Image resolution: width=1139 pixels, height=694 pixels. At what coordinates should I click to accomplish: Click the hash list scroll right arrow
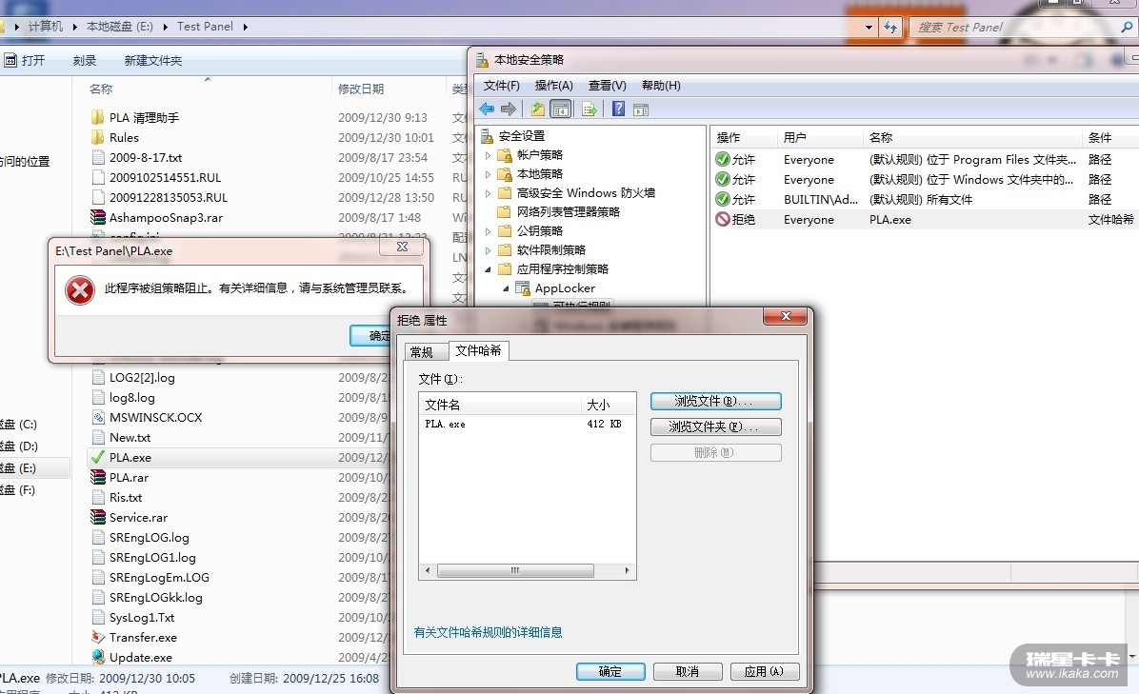click(627, 570)
